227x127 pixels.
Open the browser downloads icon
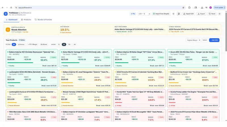202,8
